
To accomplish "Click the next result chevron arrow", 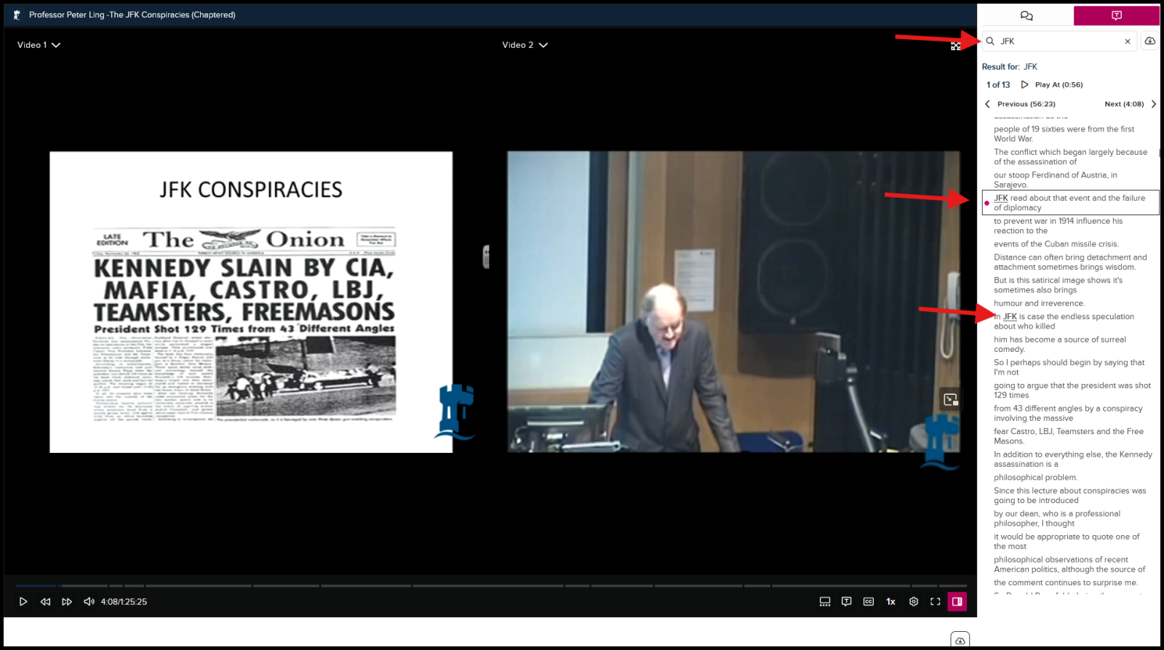I will (1153, 104).
